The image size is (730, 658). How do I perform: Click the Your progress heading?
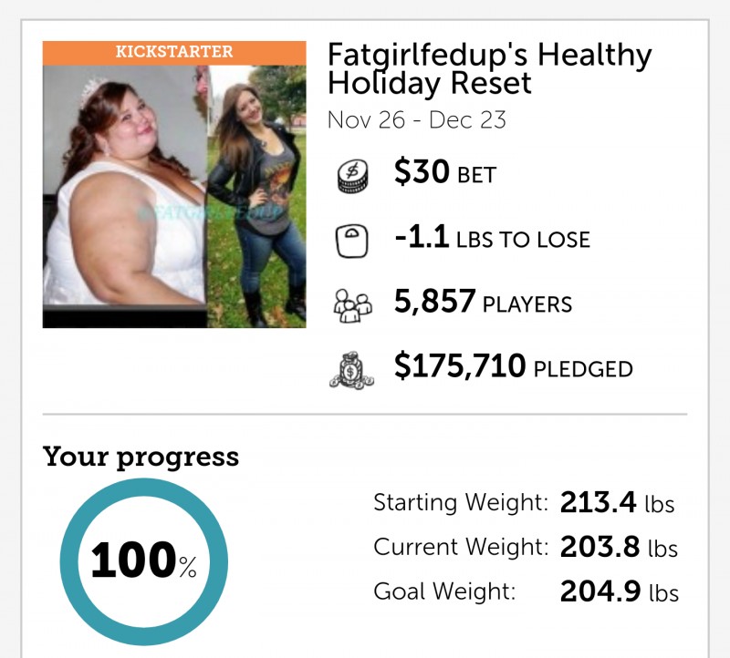(x=141, y=457)
